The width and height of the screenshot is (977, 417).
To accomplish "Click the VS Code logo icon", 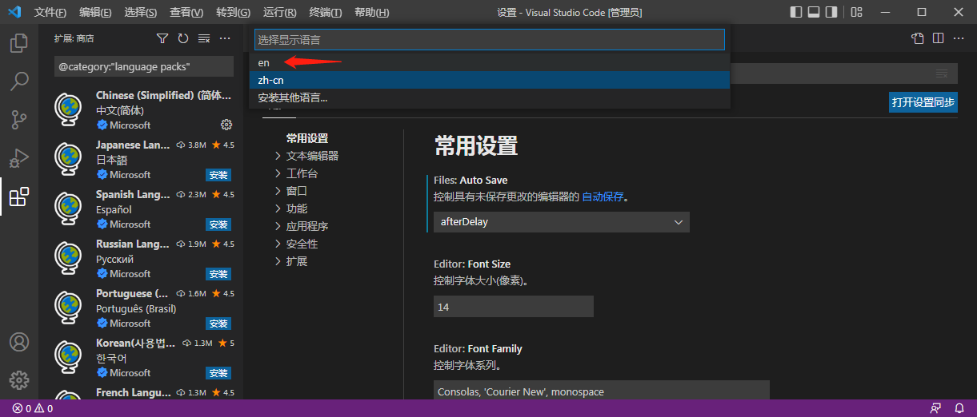I will pyautogui.click(x=14, y=12).
